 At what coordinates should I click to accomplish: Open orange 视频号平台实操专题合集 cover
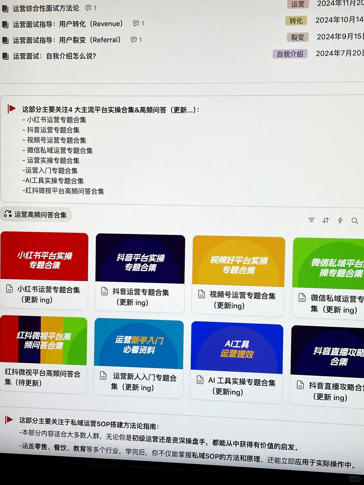pos(239,262)
